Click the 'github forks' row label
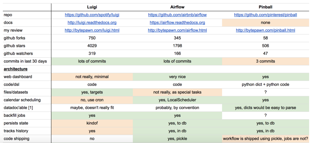 tap(14, 38)
